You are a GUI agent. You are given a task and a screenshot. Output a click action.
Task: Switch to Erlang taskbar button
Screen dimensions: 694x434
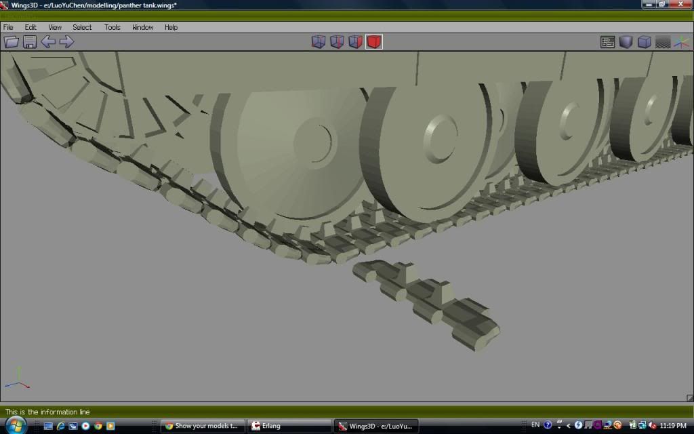[x=288, y=426]
